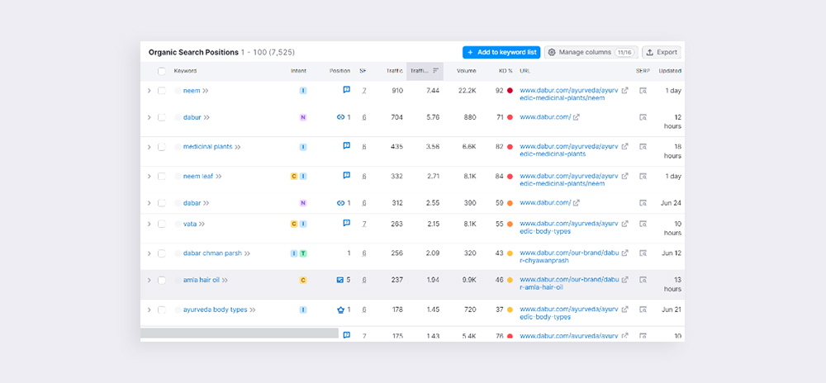Sort by KD % column header
This screenshot has width=826, height=383.
506,71
